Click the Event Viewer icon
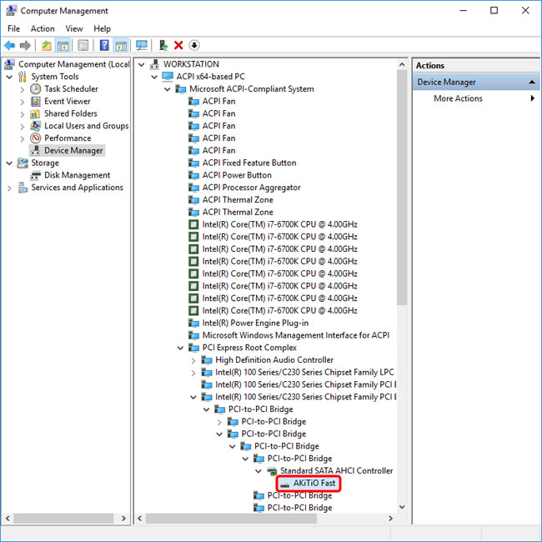Viewport: 542px width, 542px height. pos(35,101)
